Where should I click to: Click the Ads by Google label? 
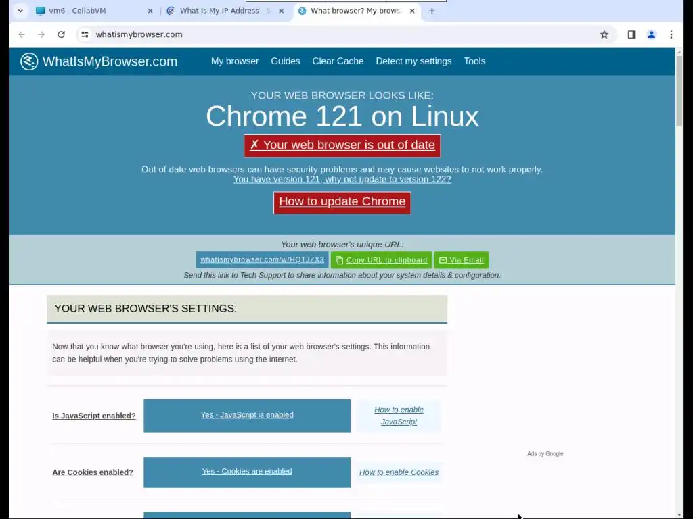pos(545,453)
